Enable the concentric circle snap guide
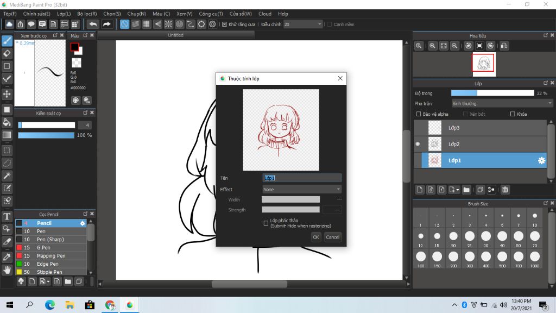Screen dimensions: 556x313 pos(179,24)
